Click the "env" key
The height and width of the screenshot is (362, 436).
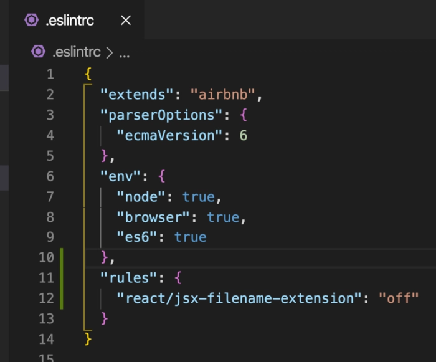pos(120,176)
